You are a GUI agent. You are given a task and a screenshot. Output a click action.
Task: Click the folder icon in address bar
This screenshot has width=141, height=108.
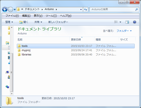[18, 9]
